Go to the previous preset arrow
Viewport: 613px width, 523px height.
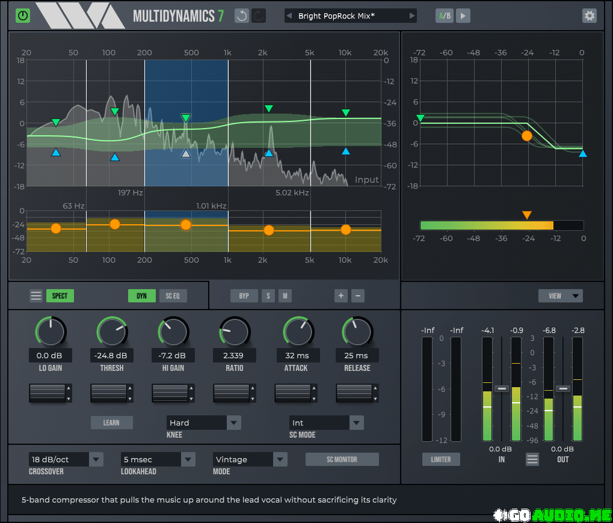click(x=289, y=16)
